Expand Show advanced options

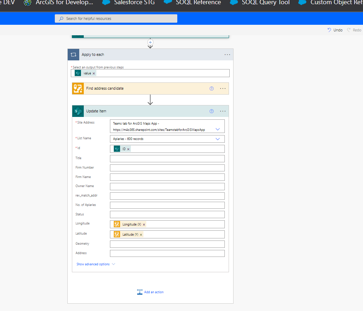(93, 264)
